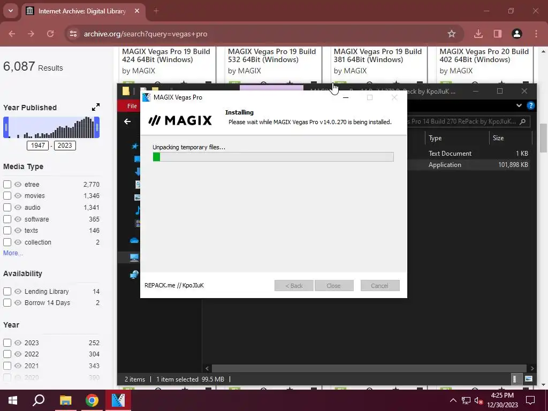
Task: Open a new Chrome tab
Action: [x=156, y=11]
